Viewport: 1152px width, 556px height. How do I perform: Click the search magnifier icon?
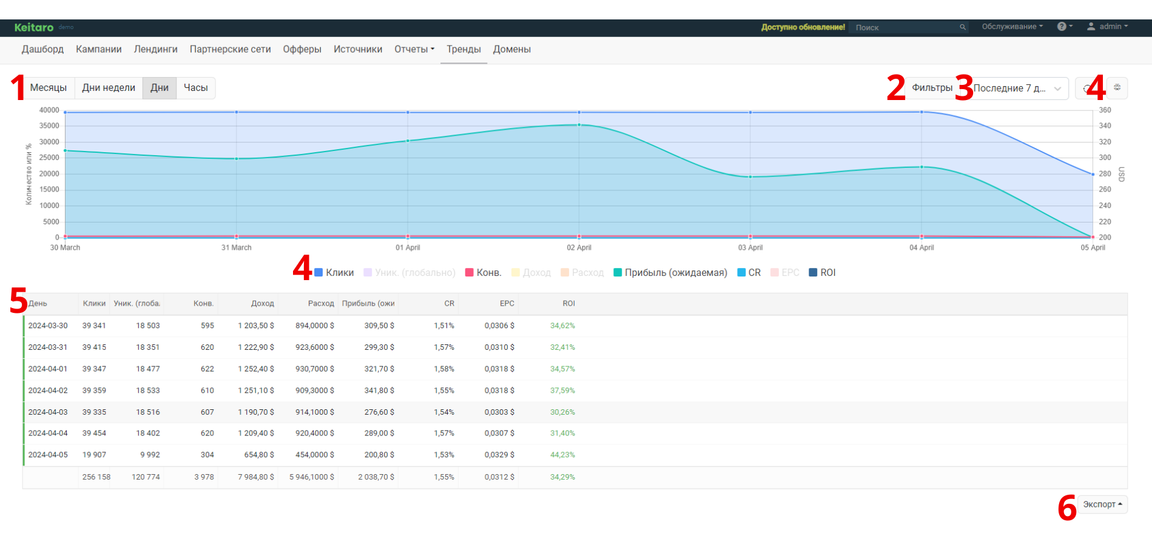click(962, 27)
